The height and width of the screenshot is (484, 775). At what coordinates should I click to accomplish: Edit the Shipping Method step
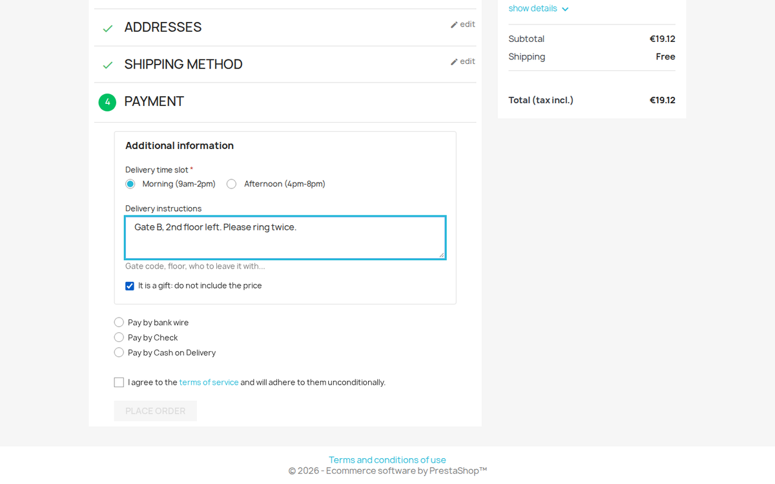click(x=463, y=61)
